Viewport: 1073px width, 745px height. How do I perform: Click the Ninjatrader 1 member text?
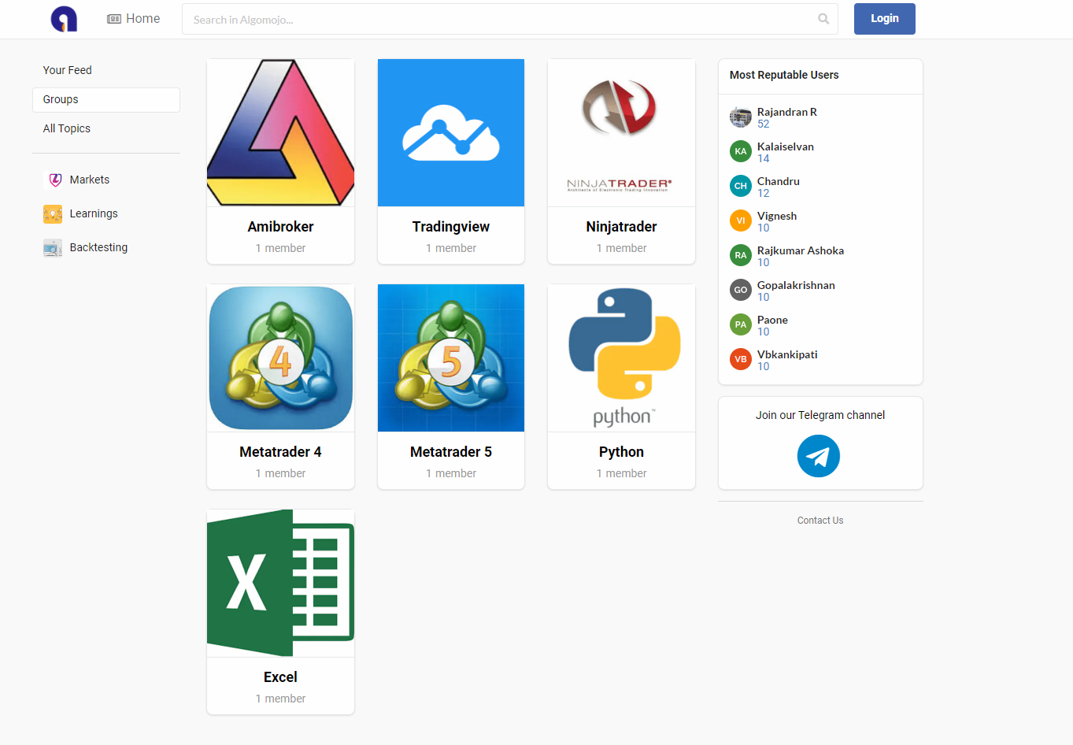(x=621, y=248)
